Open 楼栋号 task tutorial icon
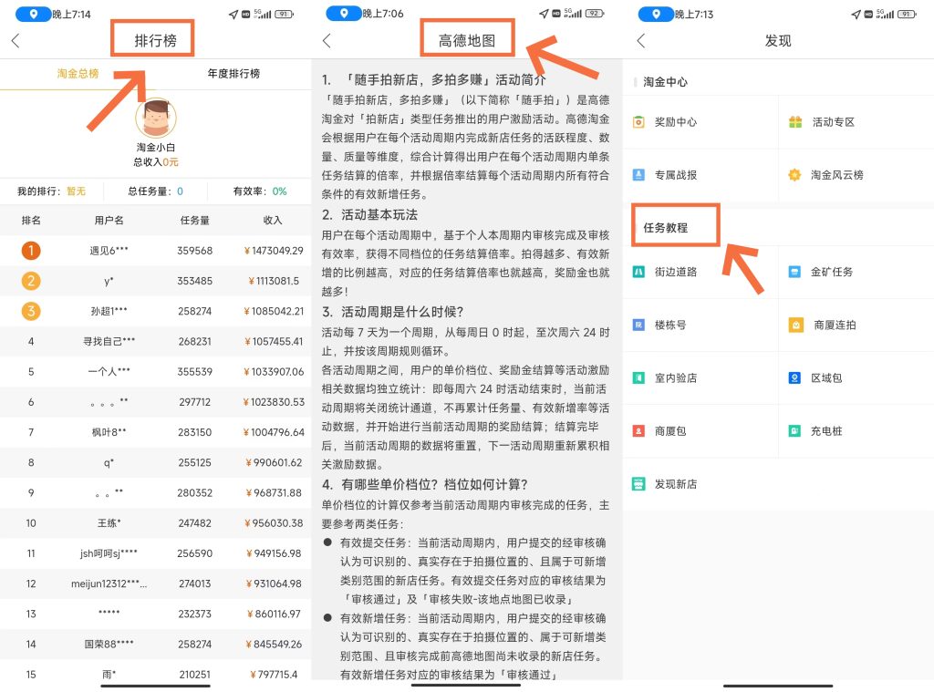Viewport: 934px width, 692px height. point(638,325)
